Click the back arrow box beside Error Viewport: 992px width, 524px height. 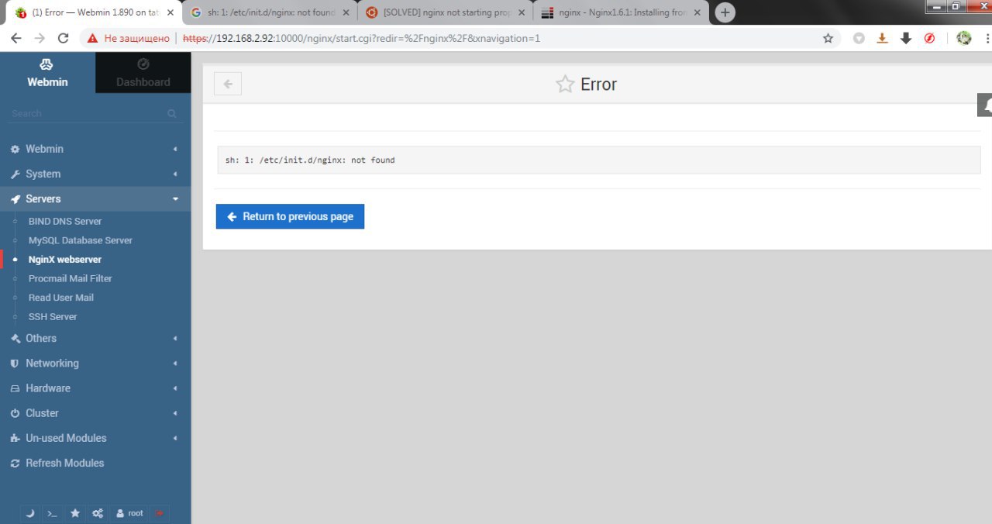228,84
